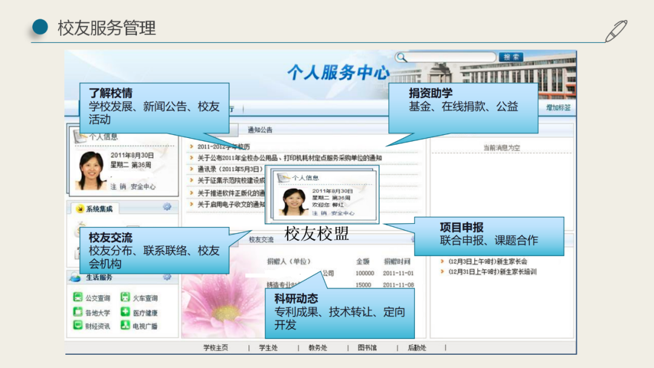
Task: Open 公交查询 bus icon
Action: point(78,297)
